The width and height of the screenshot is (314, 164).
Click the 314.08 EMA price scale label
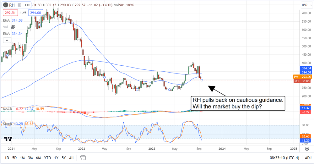tap(306, 72)
